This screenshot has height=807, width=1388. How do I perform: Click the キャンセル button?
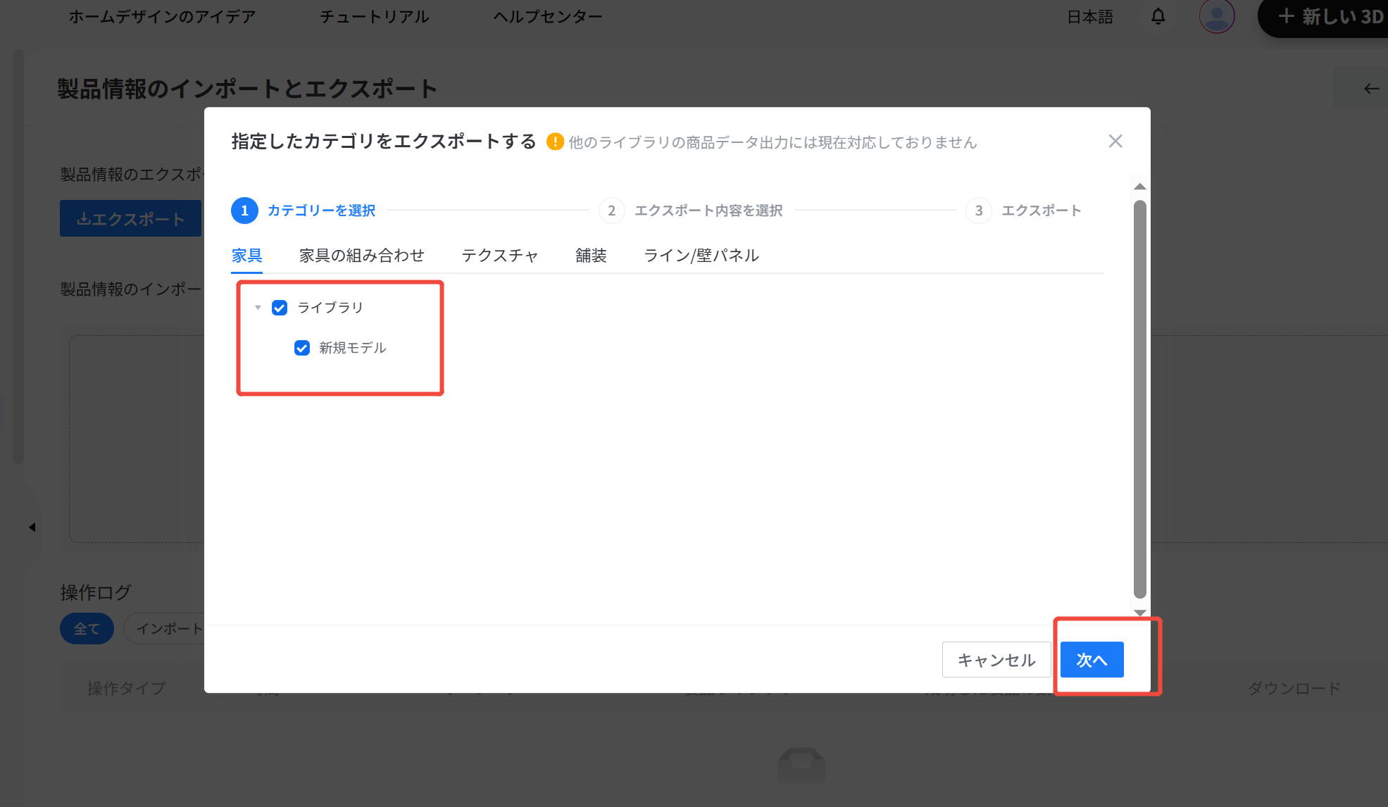[996, 660]
